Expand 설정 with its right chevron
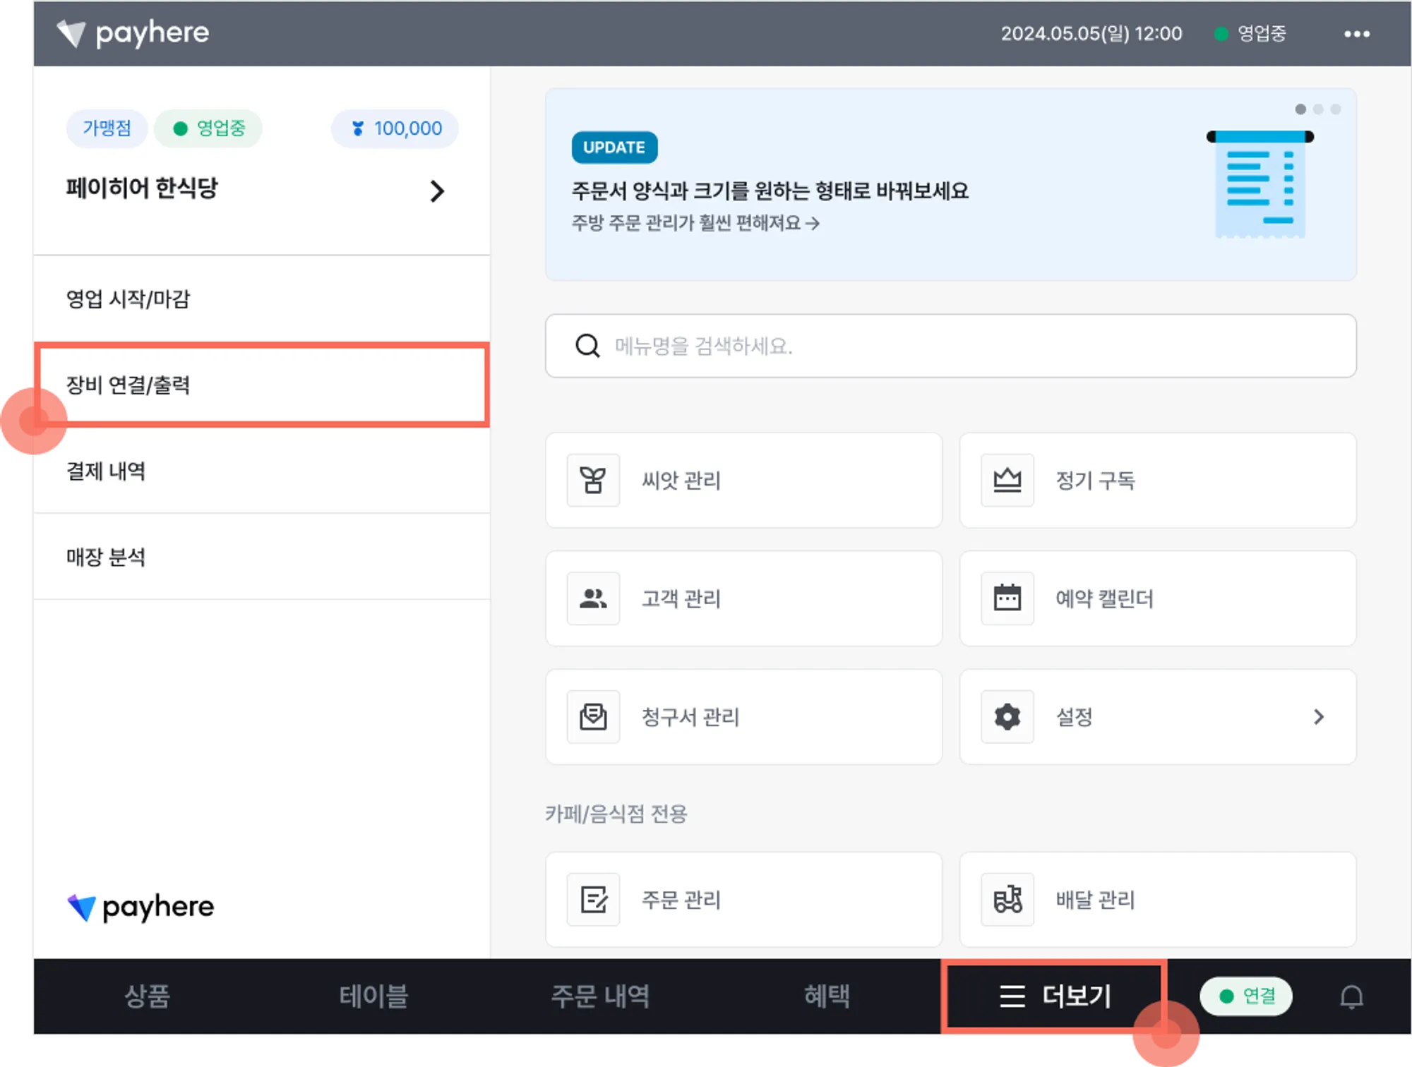The width and height of the screenshot is (1412, 1067). tap(1318, 717)
